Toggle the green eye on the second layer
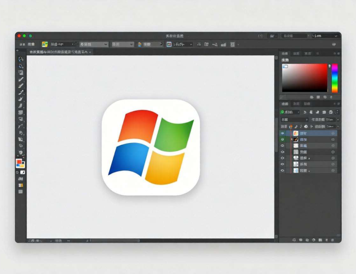The width and height of the screenshot is (356, 274). (x=283, y=140)
